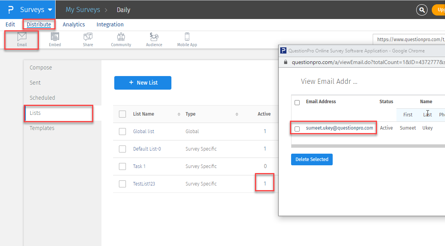Expand the Surveys dropdown menu
This screenshot has height=246, width=445.
pyautogui.click(x=50, y=10)
